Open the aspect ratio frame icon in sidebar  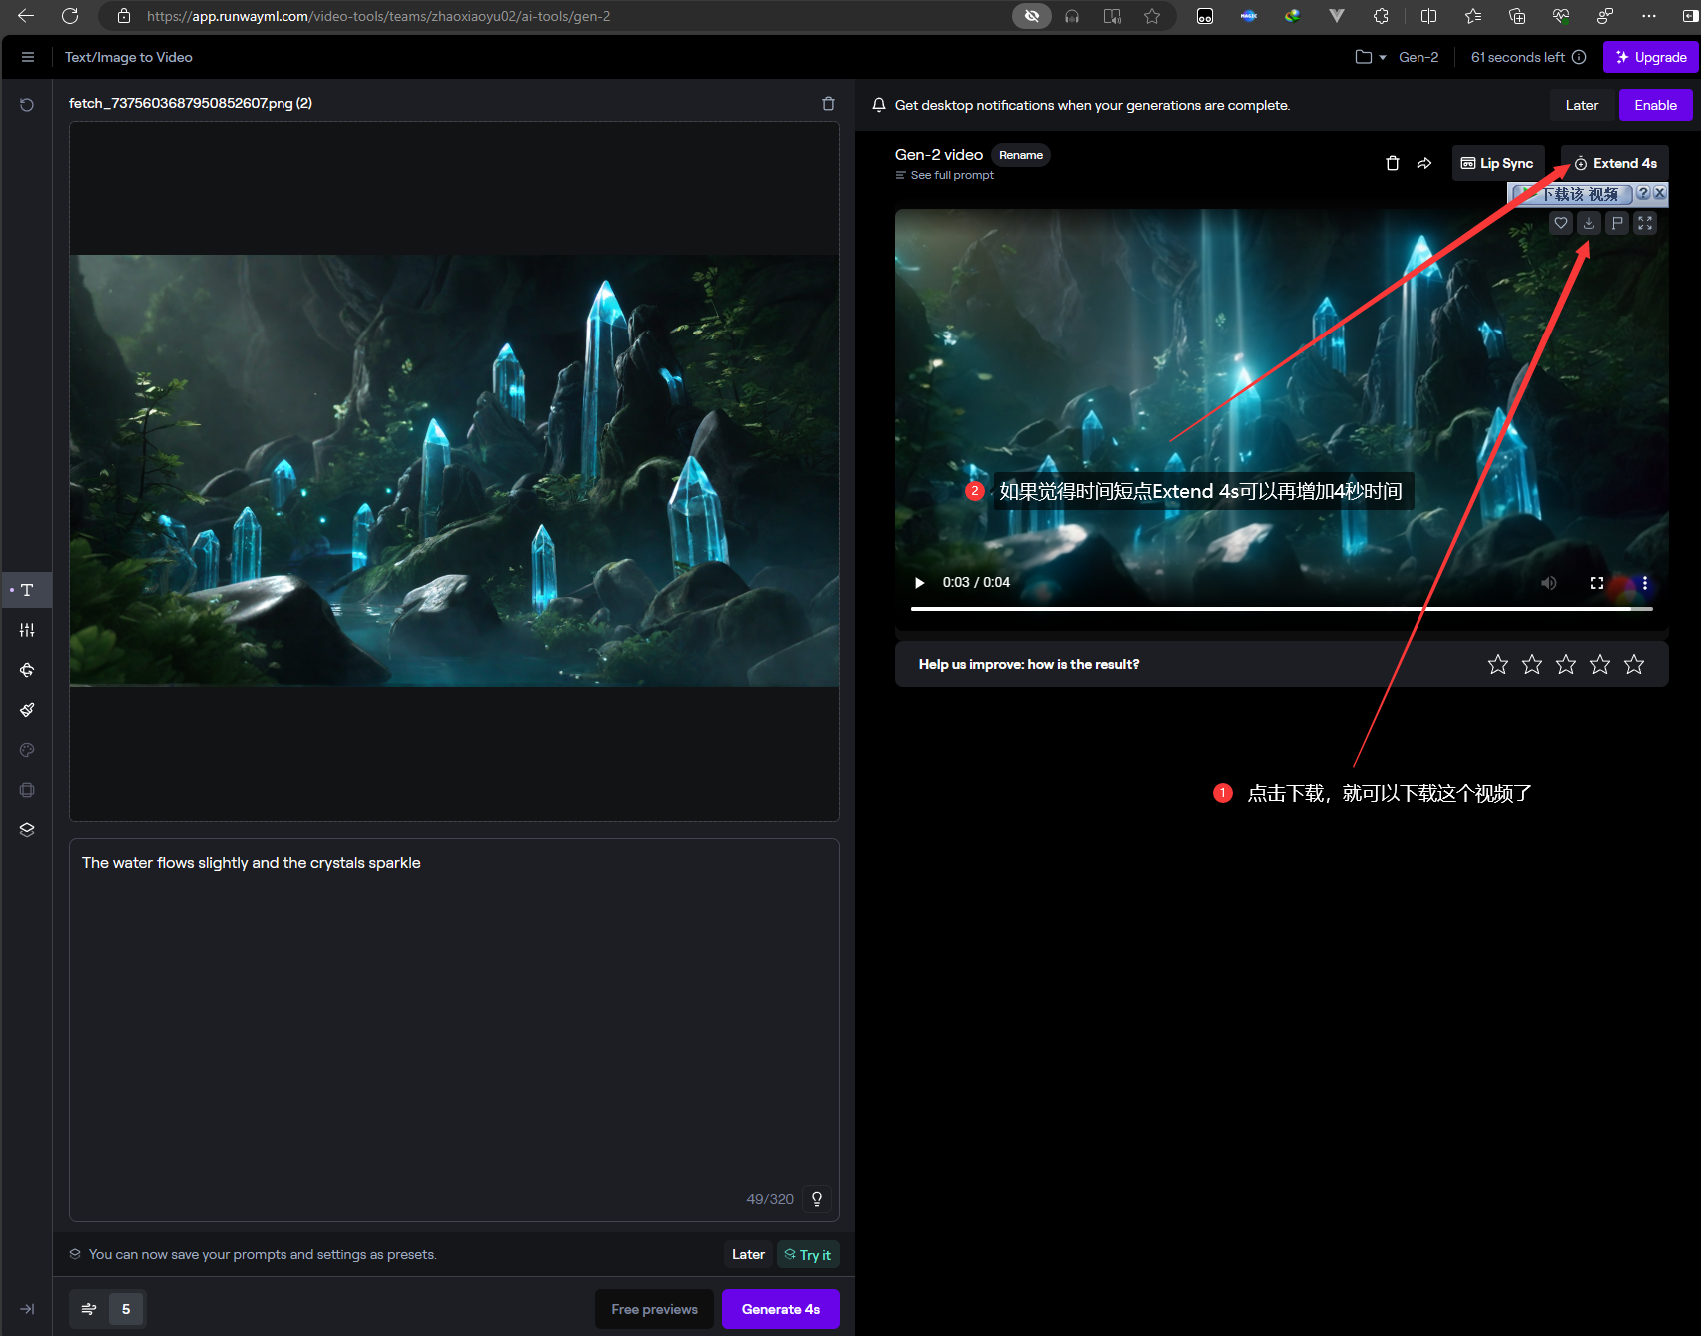(x=27, y=790)
